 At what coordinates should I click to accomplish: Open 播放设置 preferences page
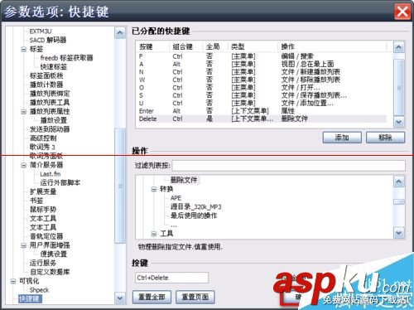point(54,120)
